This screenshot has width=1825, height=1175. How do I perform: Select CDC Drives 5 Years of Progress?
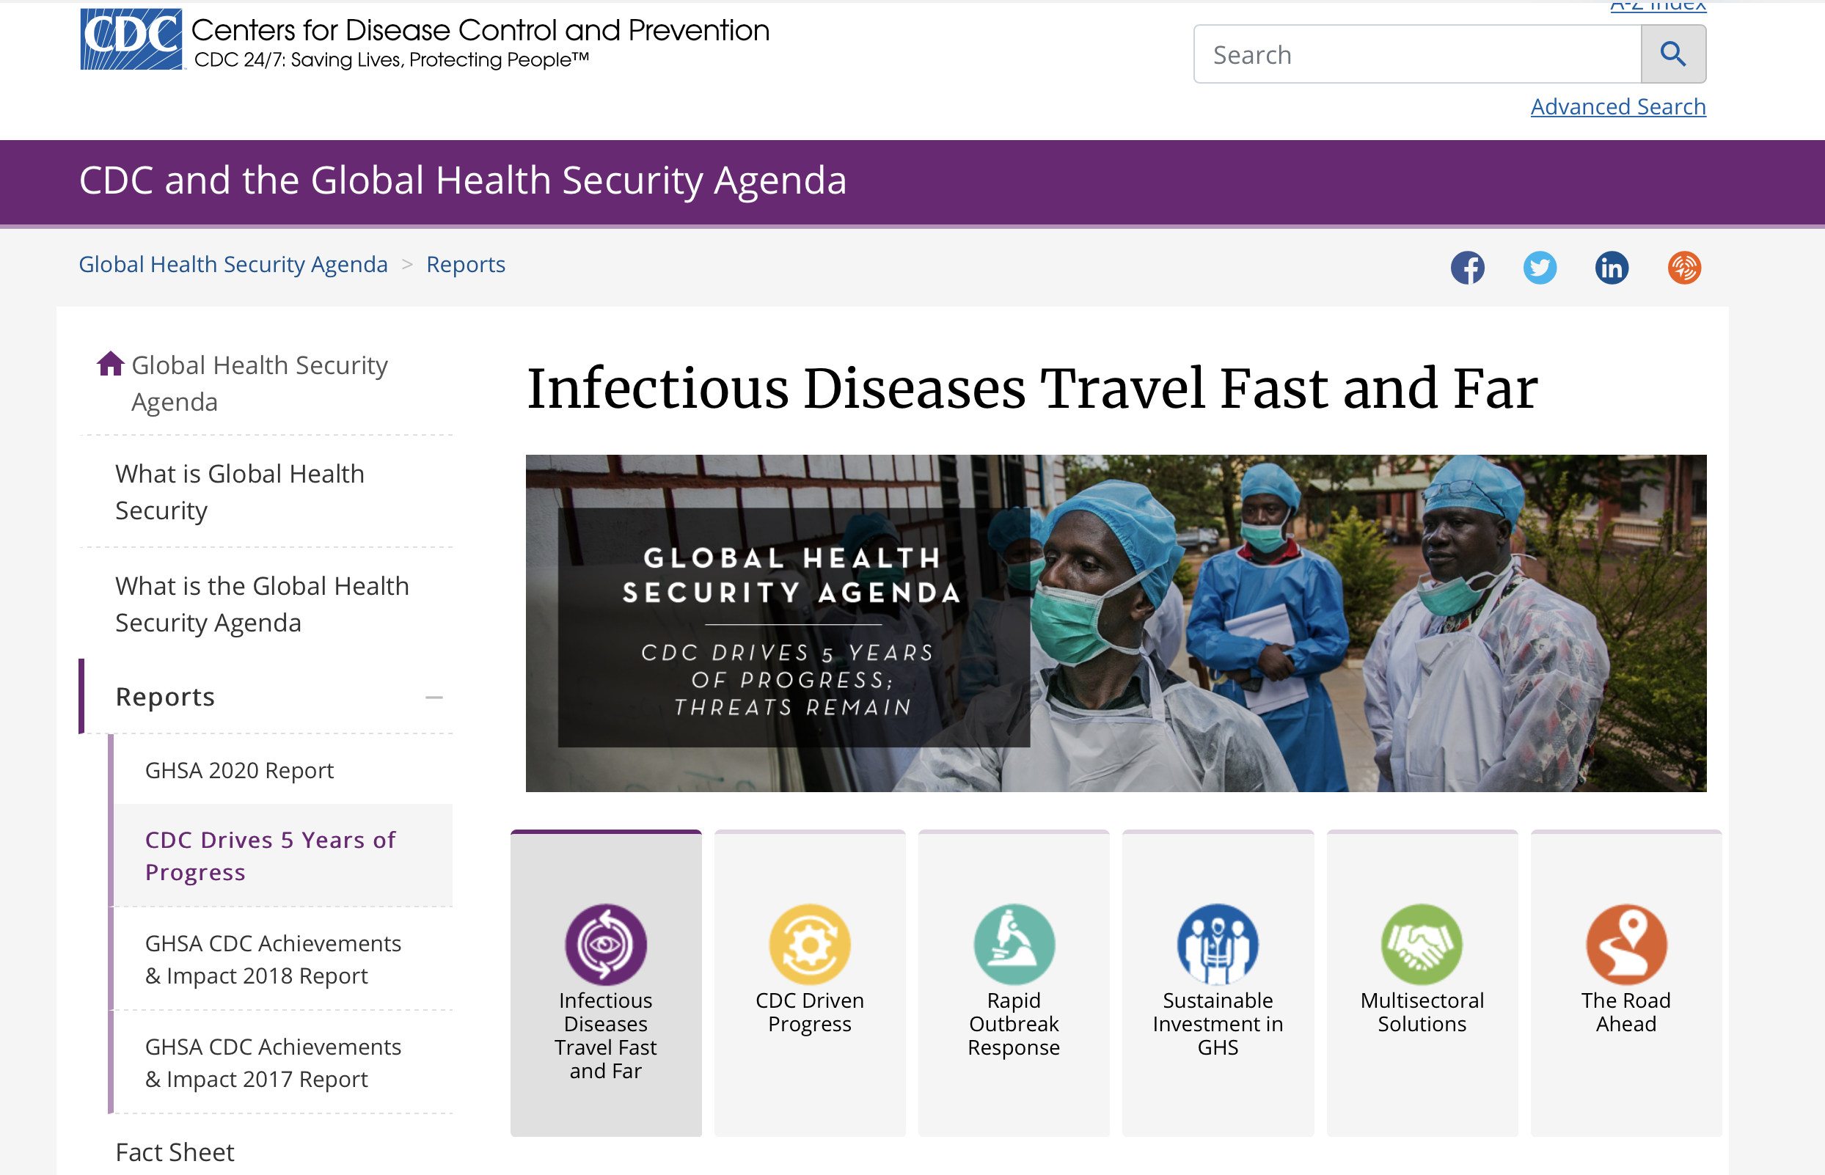283,856
